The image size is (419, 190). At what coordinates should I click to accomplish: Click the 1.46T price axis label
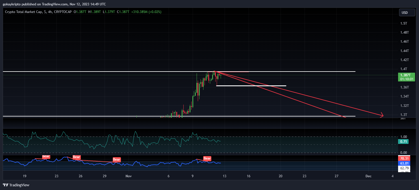404,42
